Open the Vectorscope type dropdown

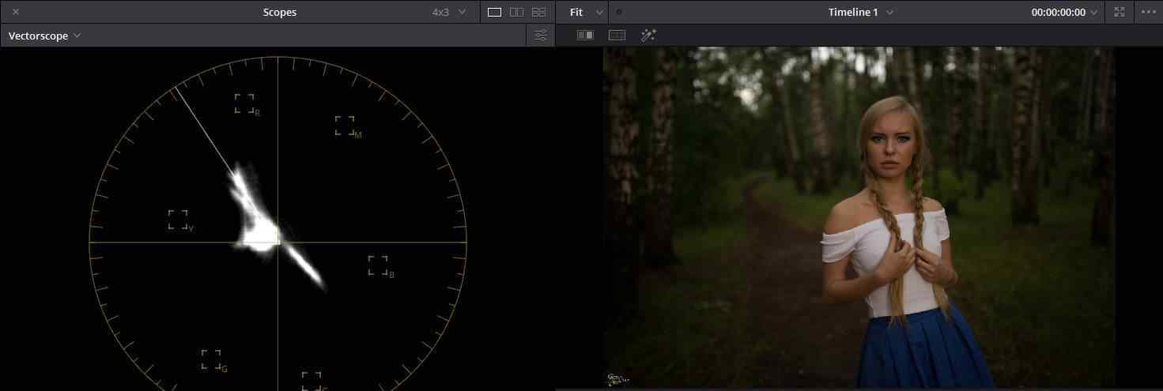pos(44,36)
